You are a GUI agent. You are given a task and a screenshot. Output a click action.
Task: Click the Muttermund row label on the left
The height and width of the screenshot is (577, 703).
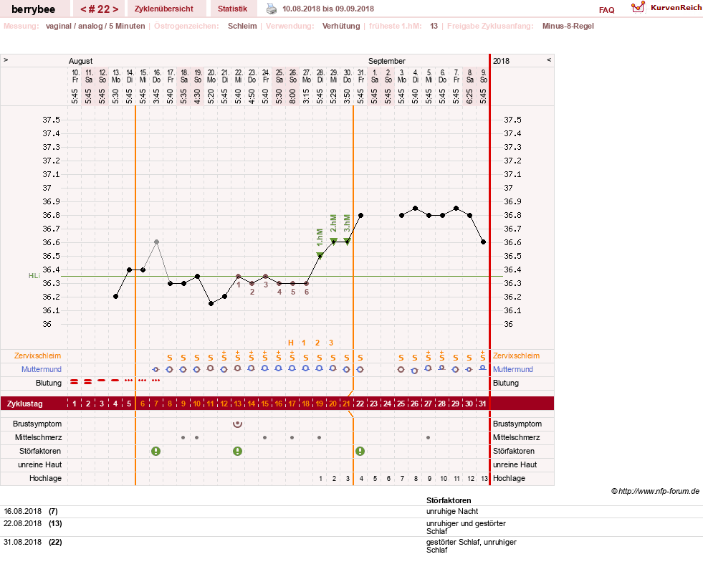pyautogui.click(x=42, y=369)
